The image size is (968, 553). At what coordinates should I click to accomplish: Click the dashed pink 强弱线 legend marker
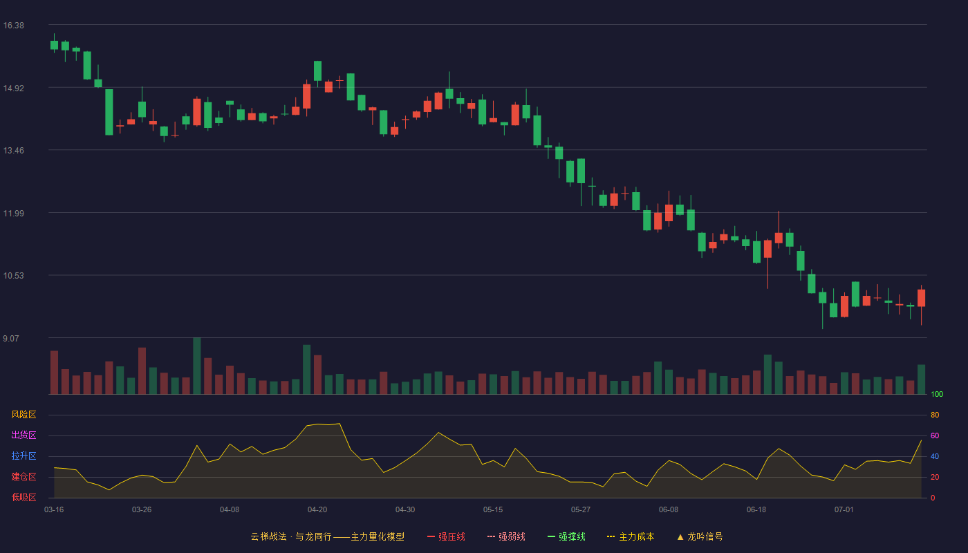pos(491,536)
